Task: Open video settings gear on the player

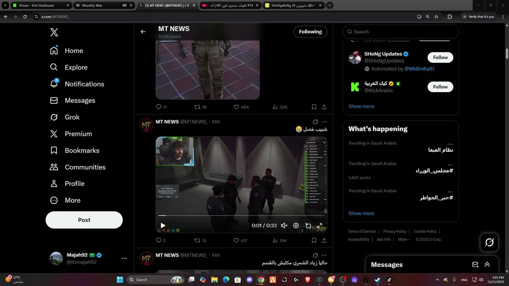Action: pos(296,226)
